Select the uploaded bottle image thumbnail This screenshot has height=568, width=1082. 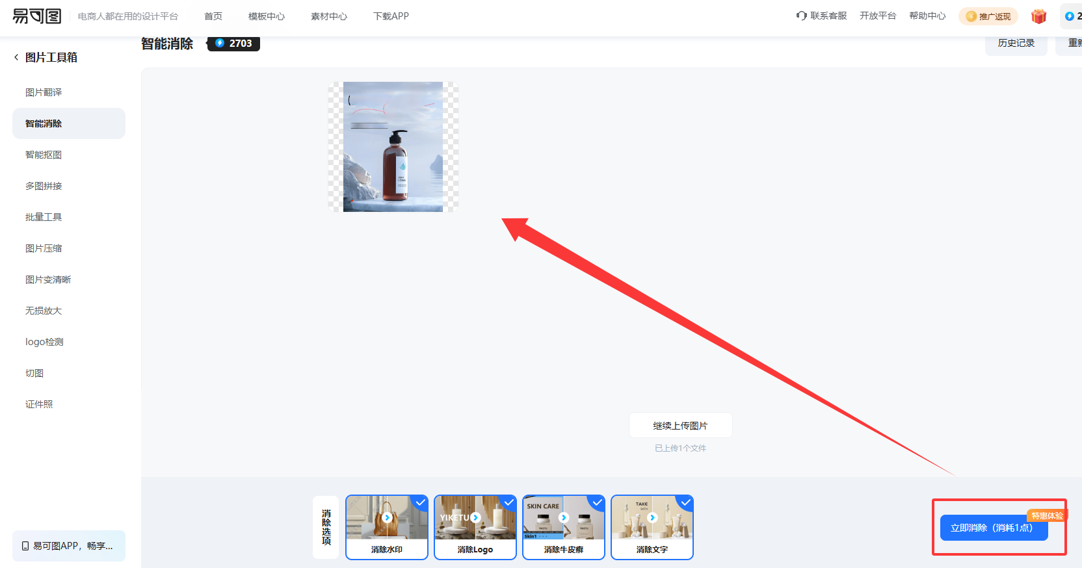393,147
